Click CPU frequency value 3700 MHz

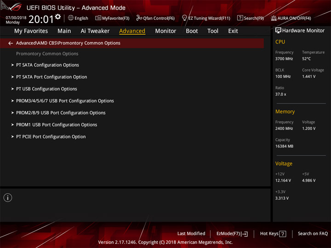284,59
